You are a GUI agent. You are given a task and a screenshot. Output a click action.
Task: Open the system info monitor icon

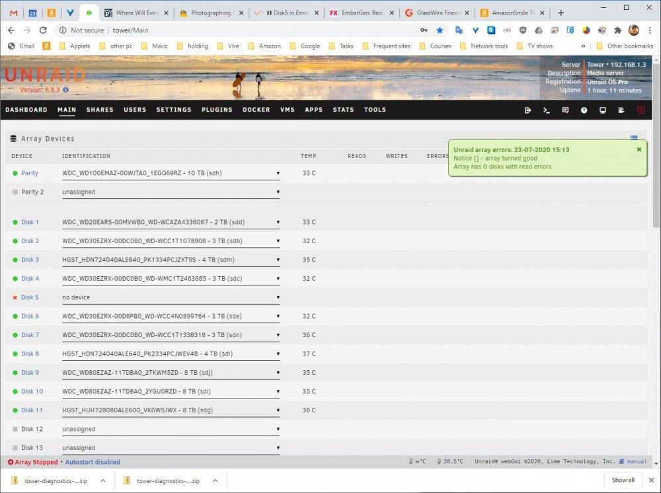coord(603,110)
